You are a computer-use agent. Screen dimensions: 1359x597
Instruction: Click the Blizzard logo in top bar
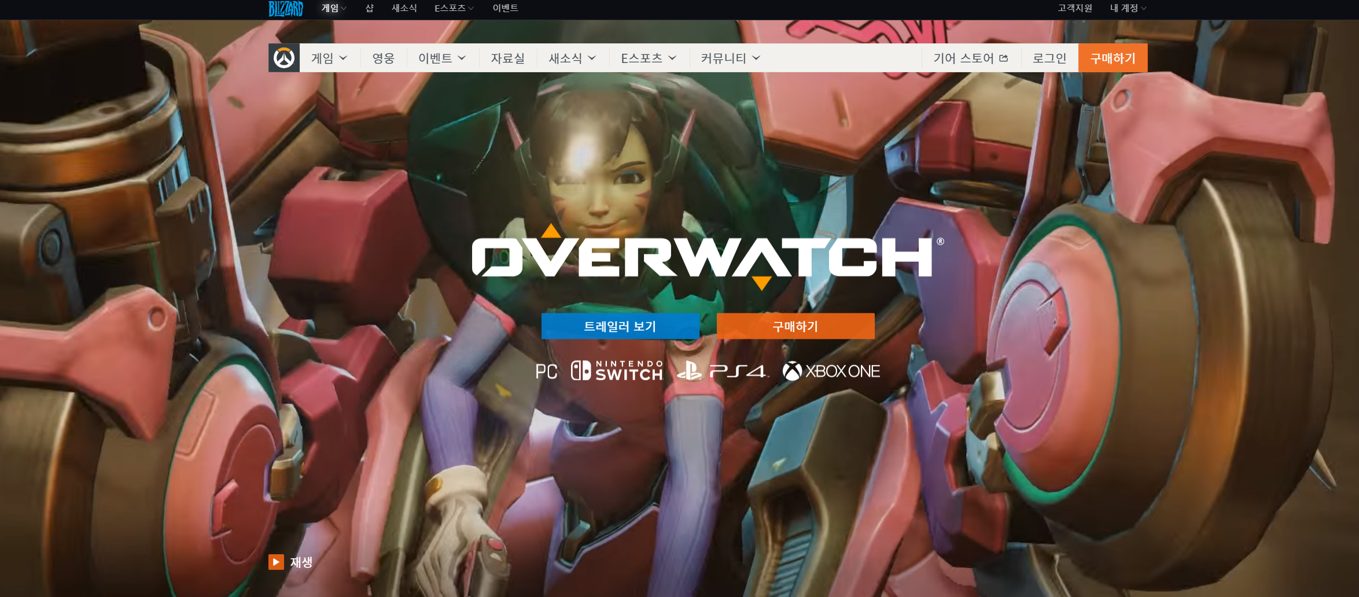pyautogui.click(x=286, y=9)
